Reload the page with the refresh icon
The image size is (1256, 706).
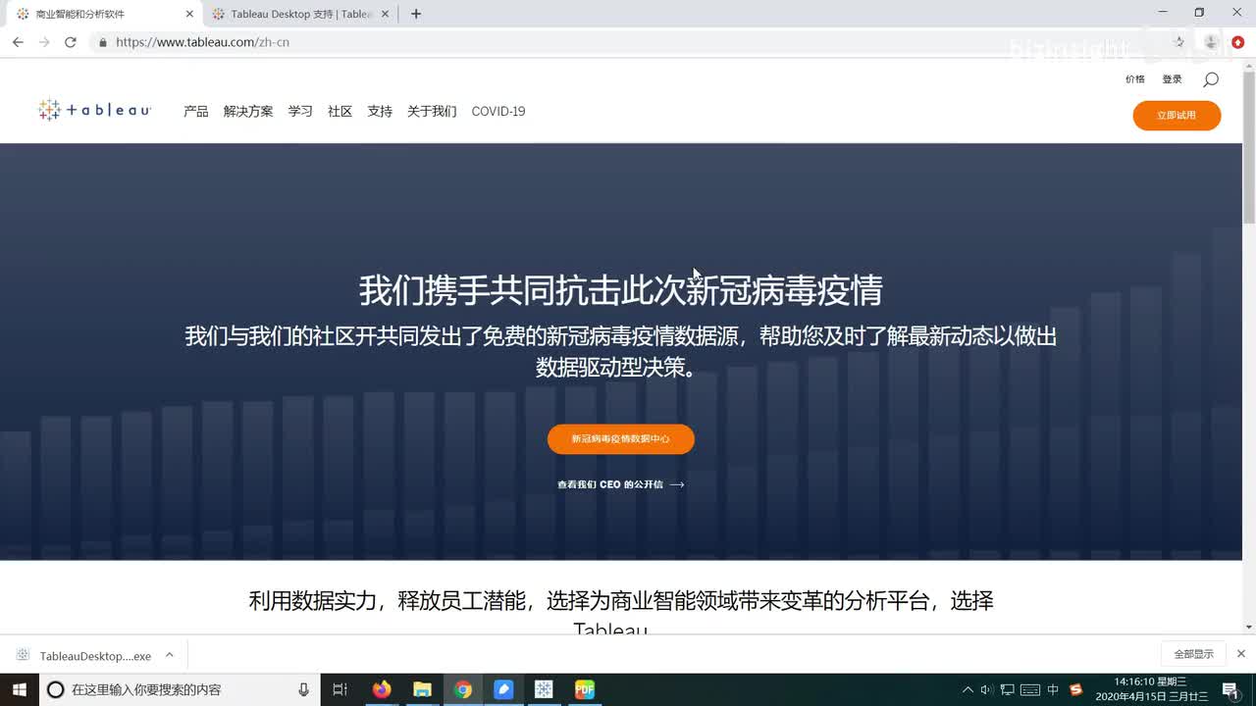coord(71,42)
